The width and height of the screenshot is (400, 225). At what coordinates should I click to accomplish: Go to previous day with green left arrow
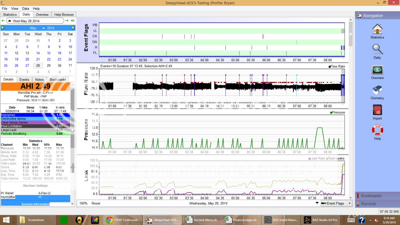point(4,21)
